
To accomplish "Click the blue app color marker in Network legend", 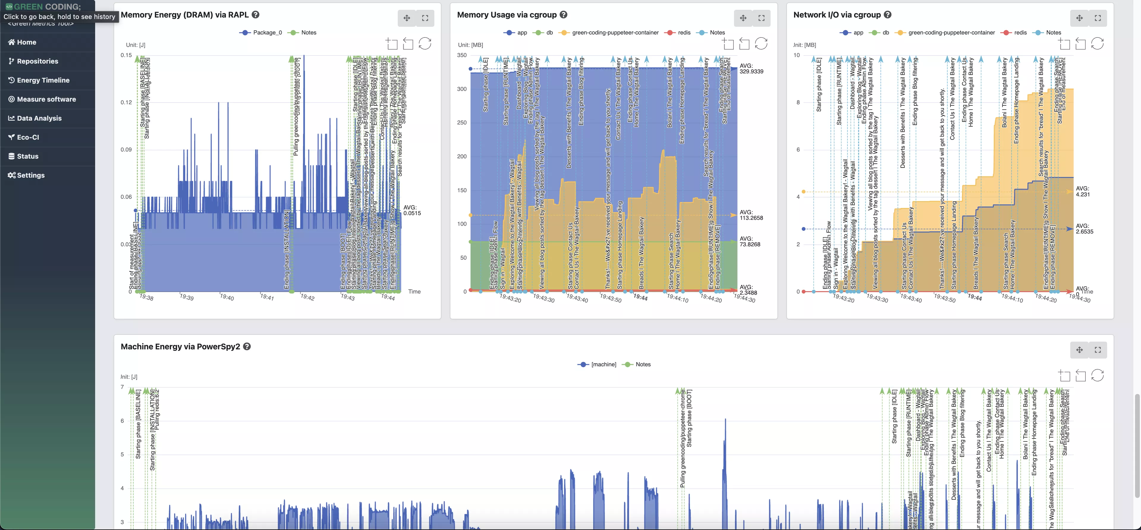I will [x=845, y=33].
